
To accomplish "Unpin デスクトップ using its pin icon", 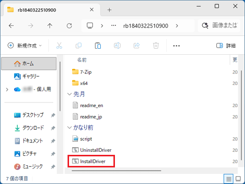I will (x=53, y=115).
